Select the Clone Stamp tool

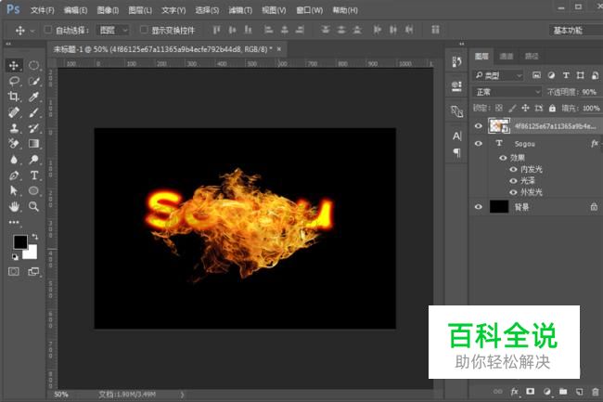coord(14,128)
